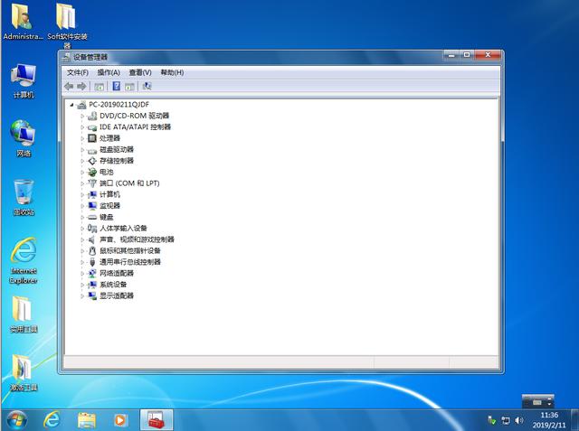
Task: Select the 处理器 device category
Action: [x=109, y=138]
